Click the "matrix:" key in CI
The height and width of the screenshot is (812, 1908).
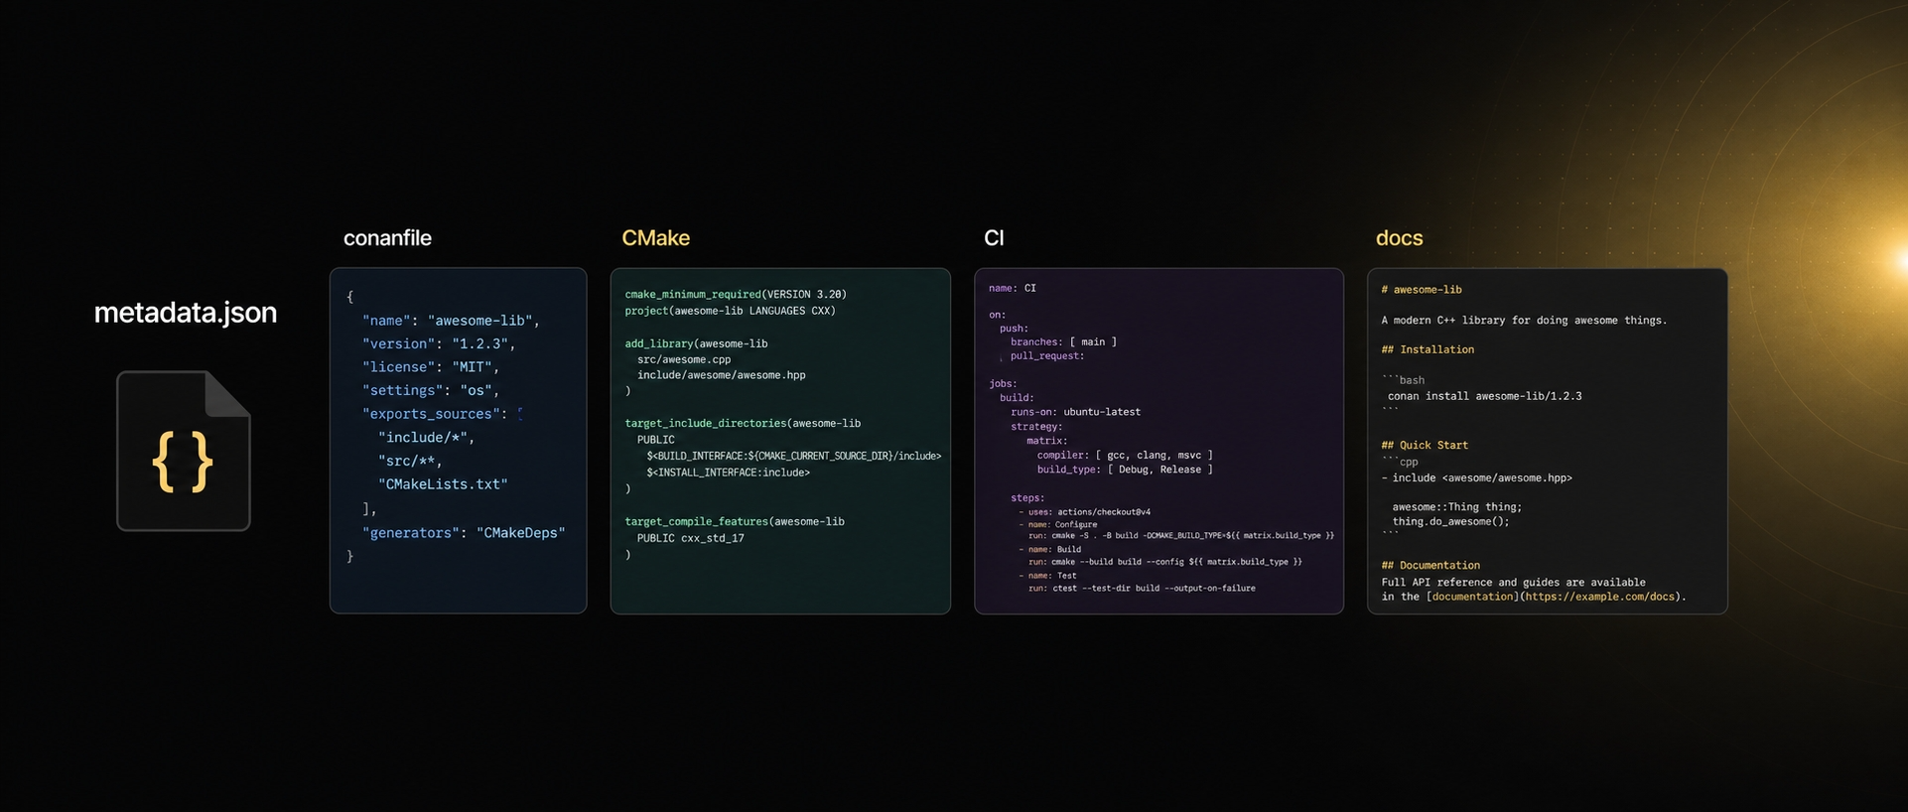tap(1047, 441)
